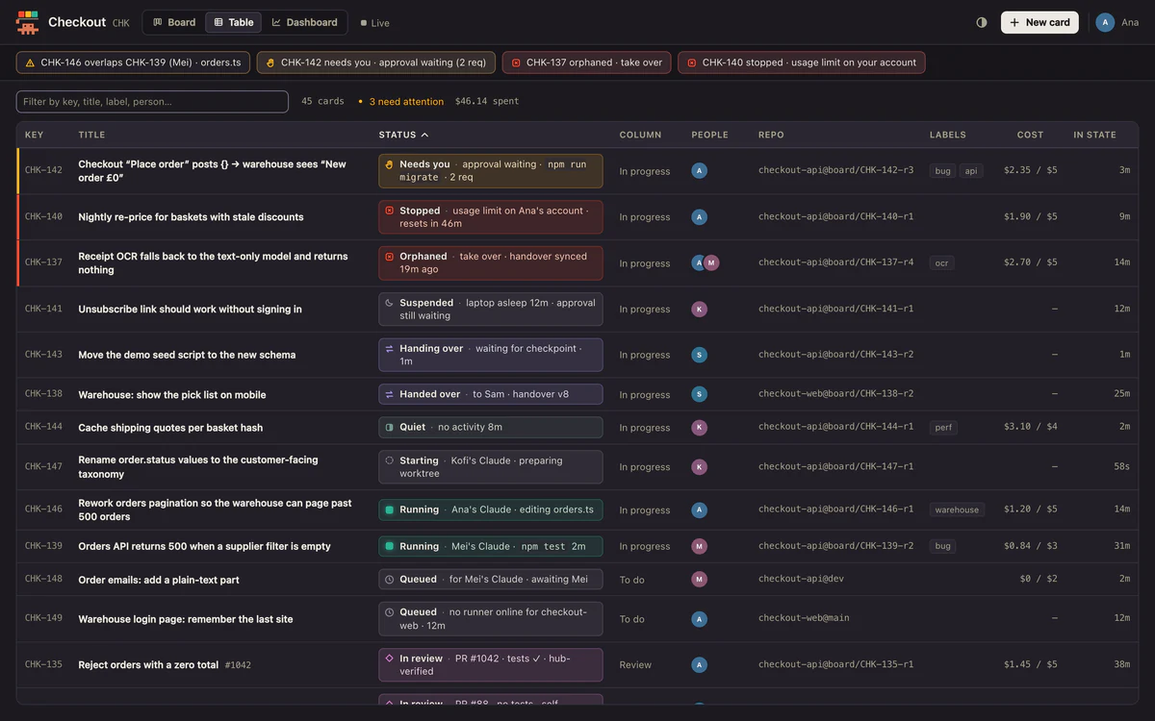Sort by the Key column header
The image size is (1155, 721).
click(34, 135)
